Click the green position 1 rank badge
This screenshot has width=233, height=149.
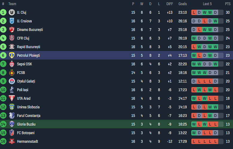(x=3, y=13)
